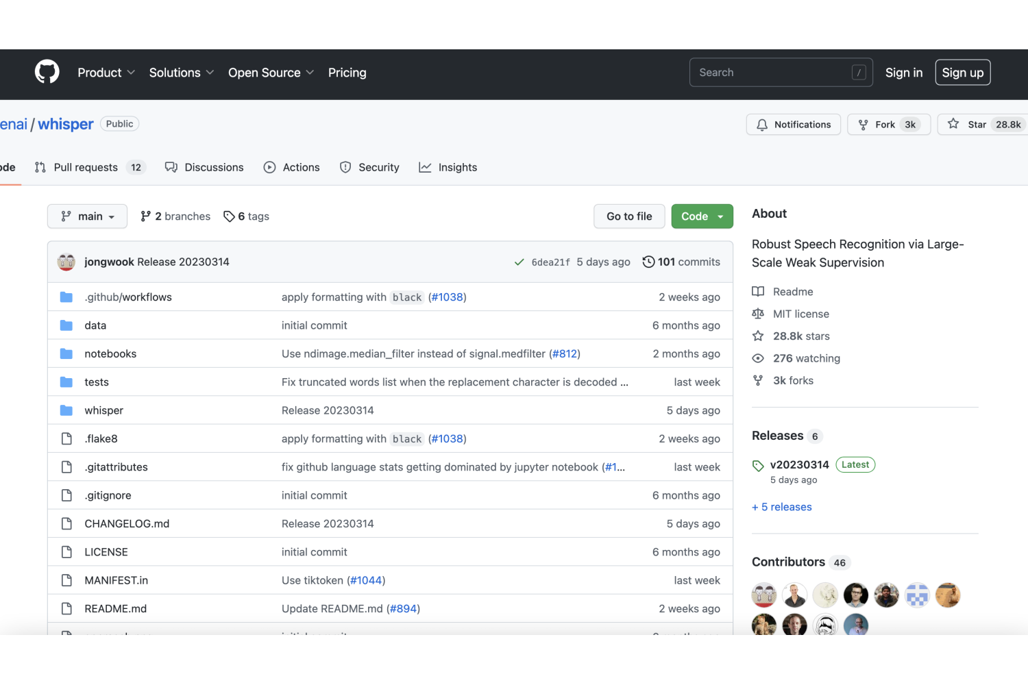This screenshot has width=1028, height=685.
Task: Switch to the Discussions tab
Action: pyautogui.click(x=204, y=167)
